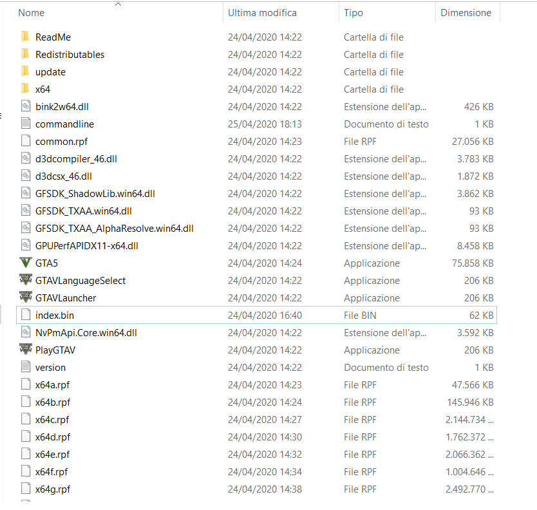
Task: Select the x64g.rpf file name
Action: (53, 489)
